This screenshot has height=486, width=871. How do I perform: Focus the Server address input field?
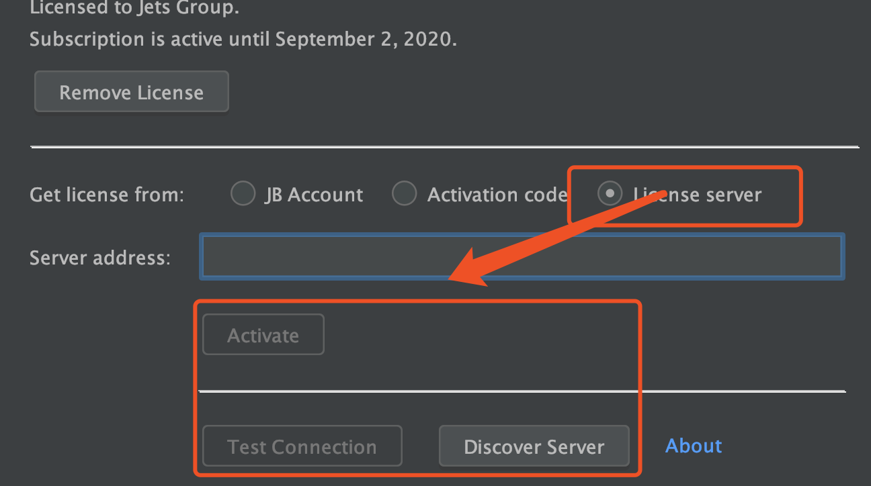point(522,256)
